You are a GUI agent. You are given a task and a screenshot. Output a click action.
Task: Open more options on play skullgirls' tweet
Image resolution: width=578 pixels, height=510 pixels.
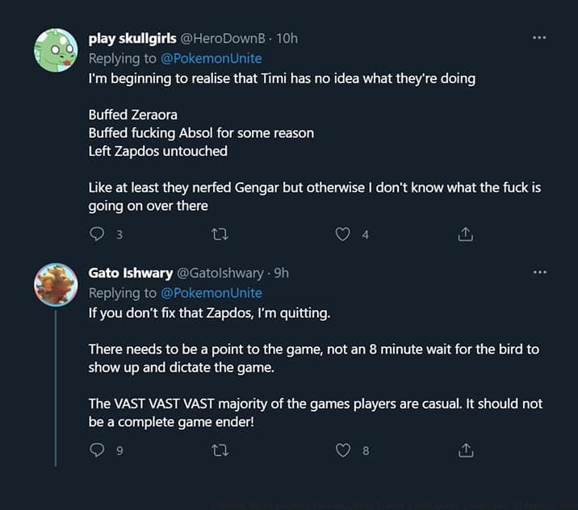[539, 37]
